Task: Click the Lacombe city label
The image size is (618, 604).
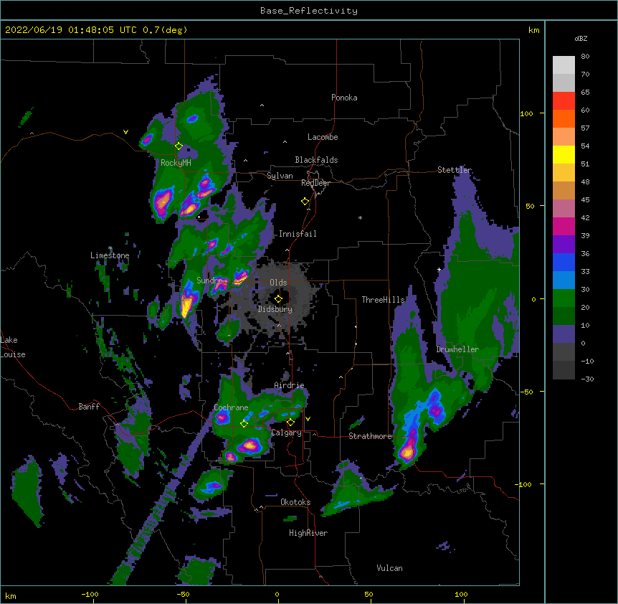Action: (323, 137)
